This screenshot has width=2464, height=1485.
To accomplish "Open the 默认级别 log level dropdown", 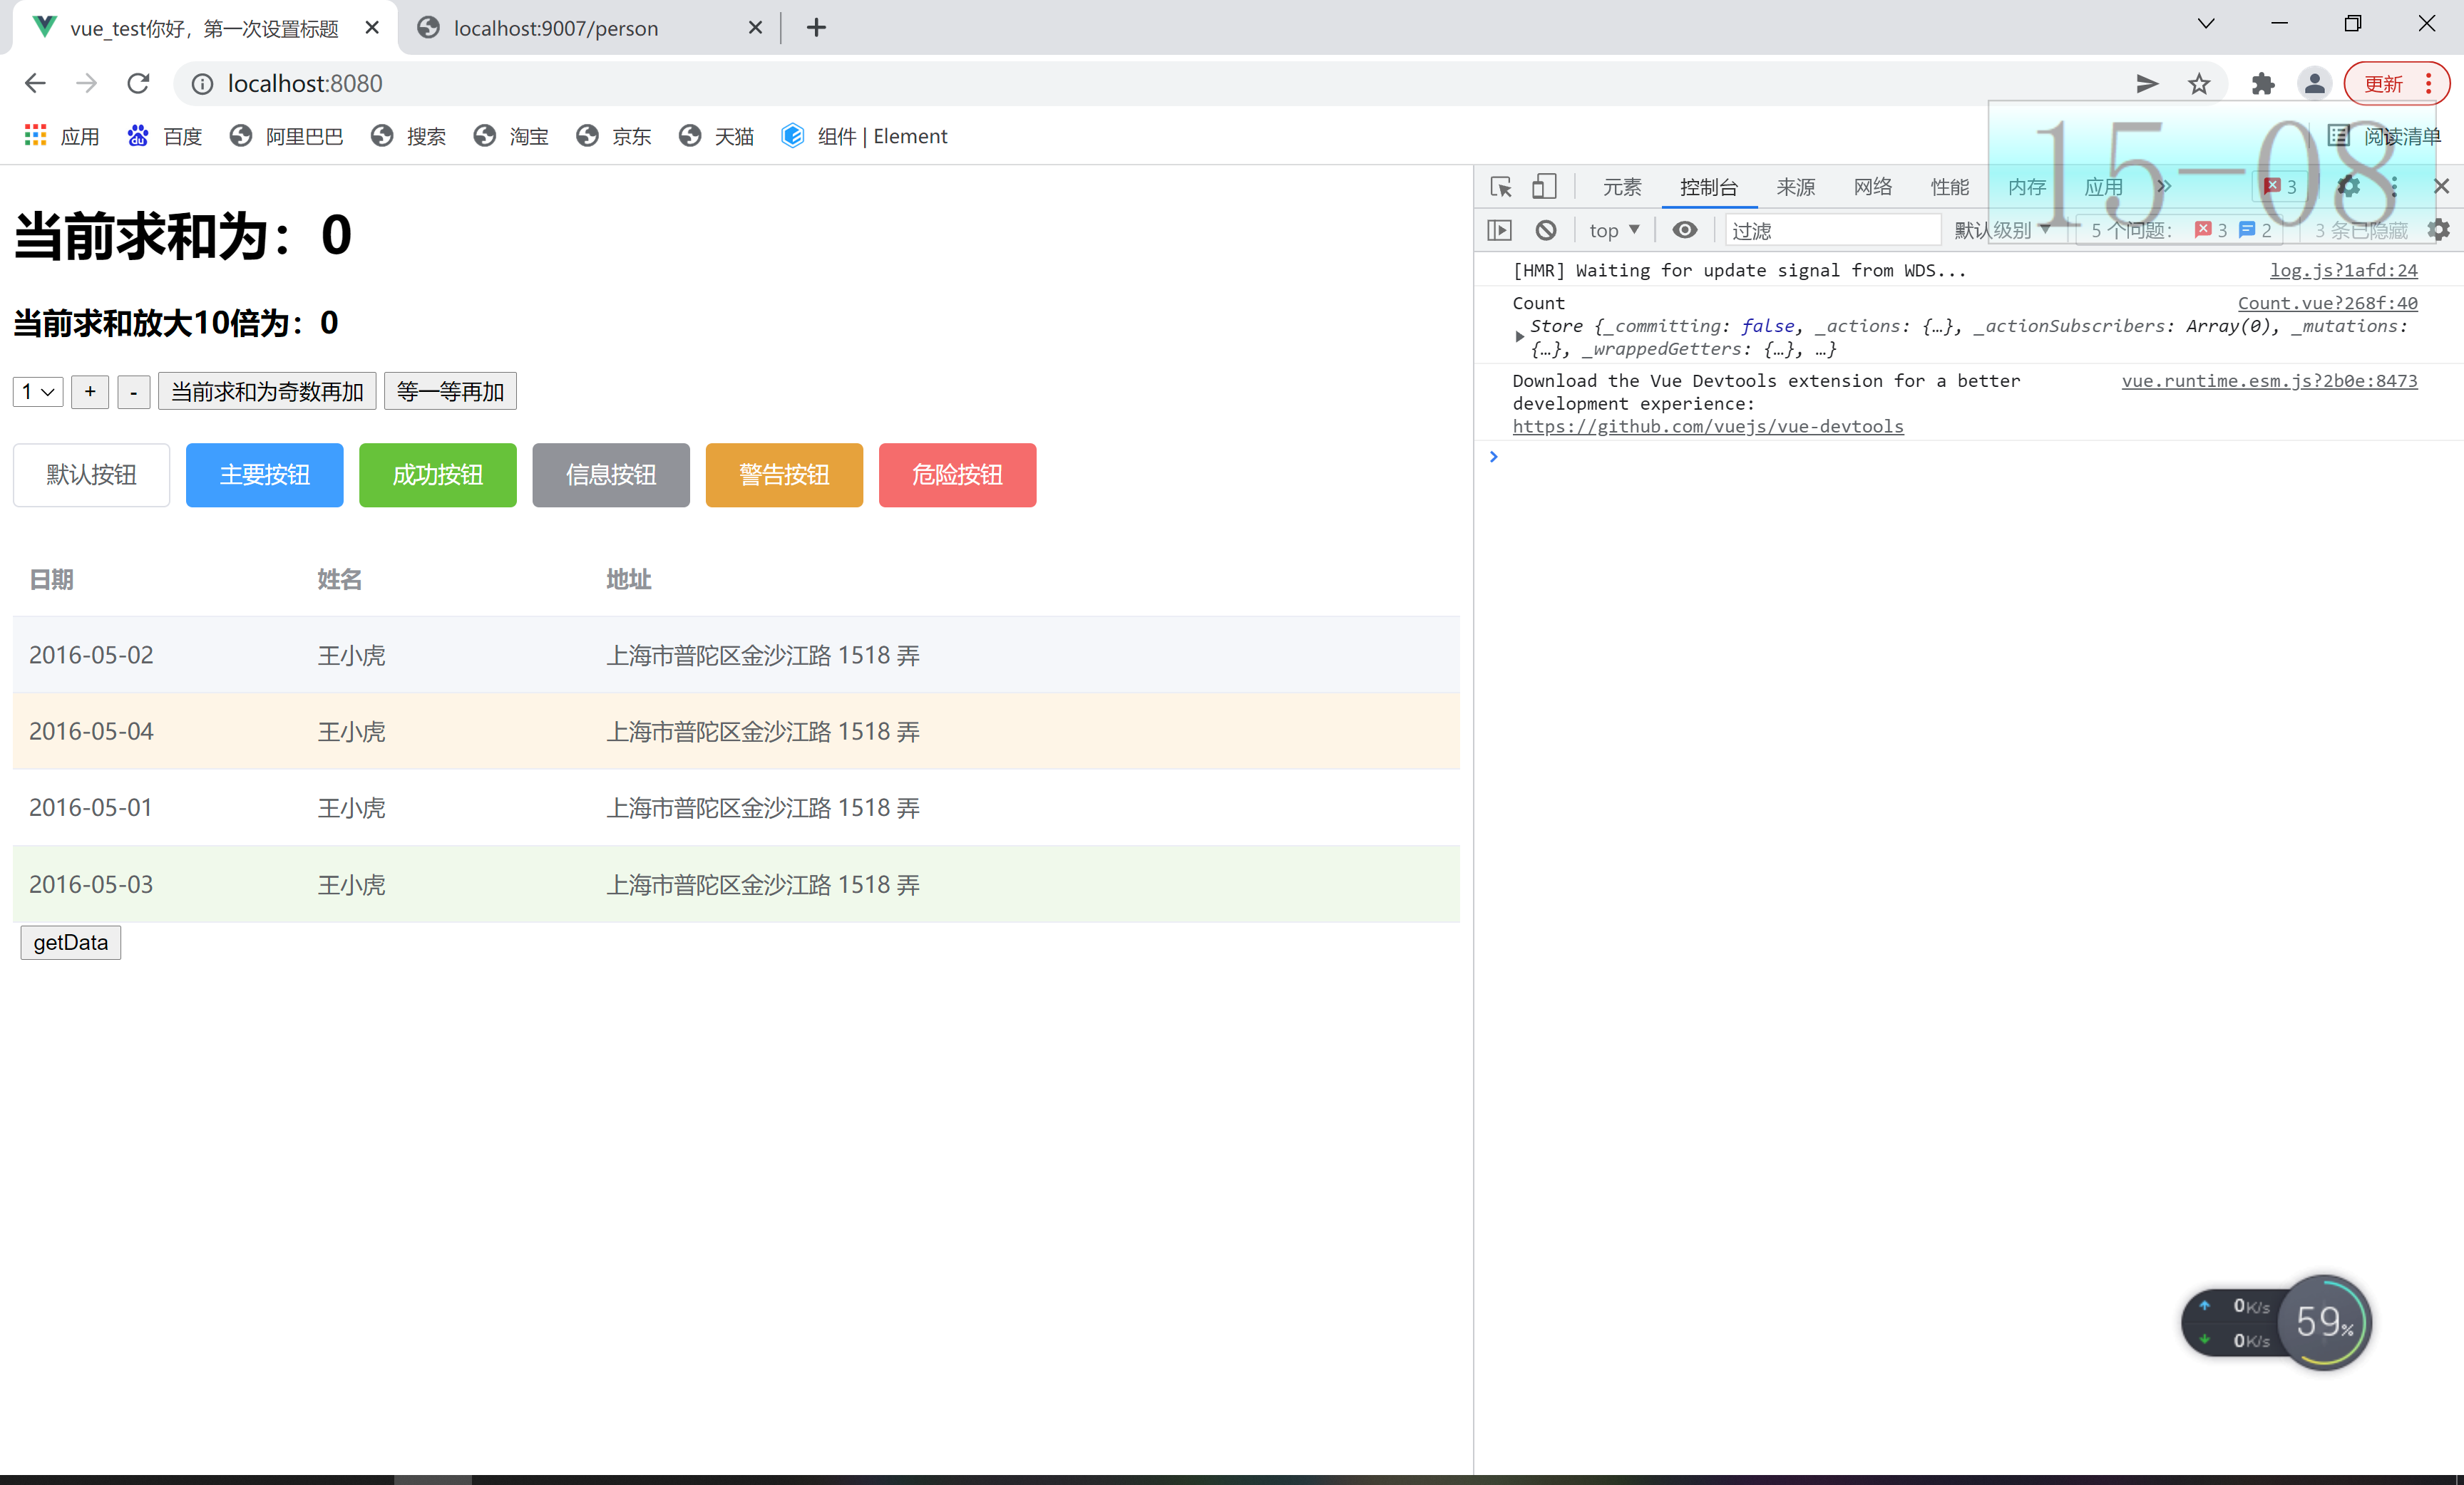I will pos(2003,231).
